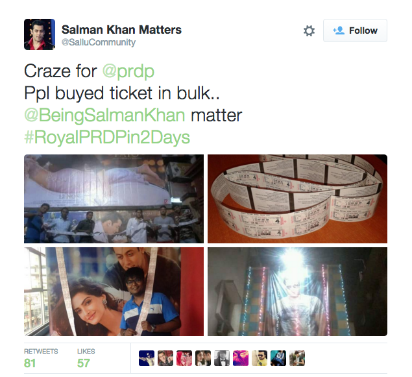Open Salman Khan Matters profile avatar
Screen dimensions: 412x377
pos(40,34)
